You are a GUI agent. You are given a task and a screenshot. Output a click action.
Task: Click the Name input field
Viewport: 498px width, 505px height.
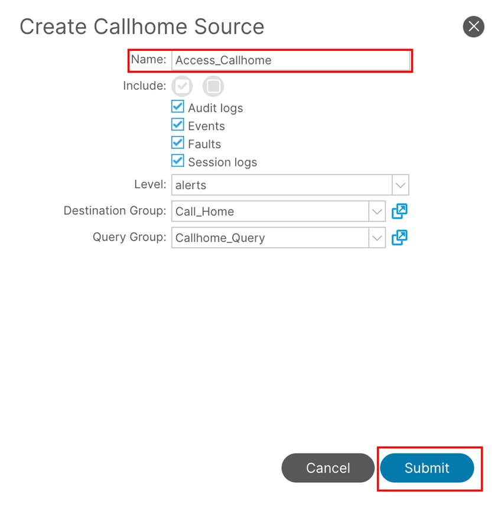[291, 60]
